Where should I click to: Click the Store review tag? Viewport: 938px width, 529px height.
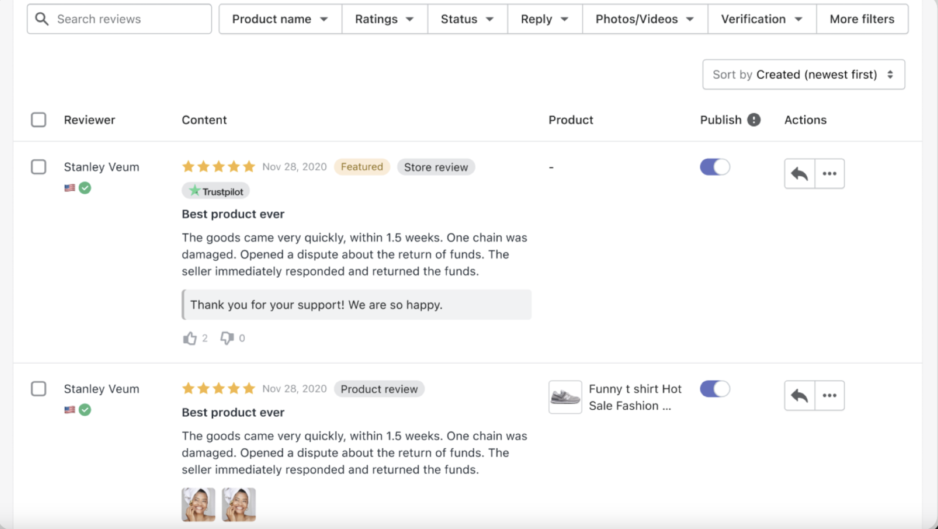click(436, 167)
